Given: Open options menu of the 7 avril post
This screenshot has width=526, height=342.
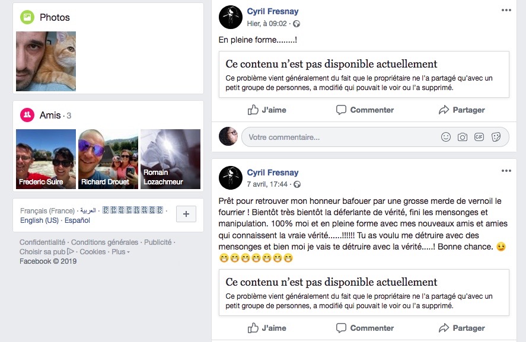Looking at the screenshot, I should click(x=506, y=171).
